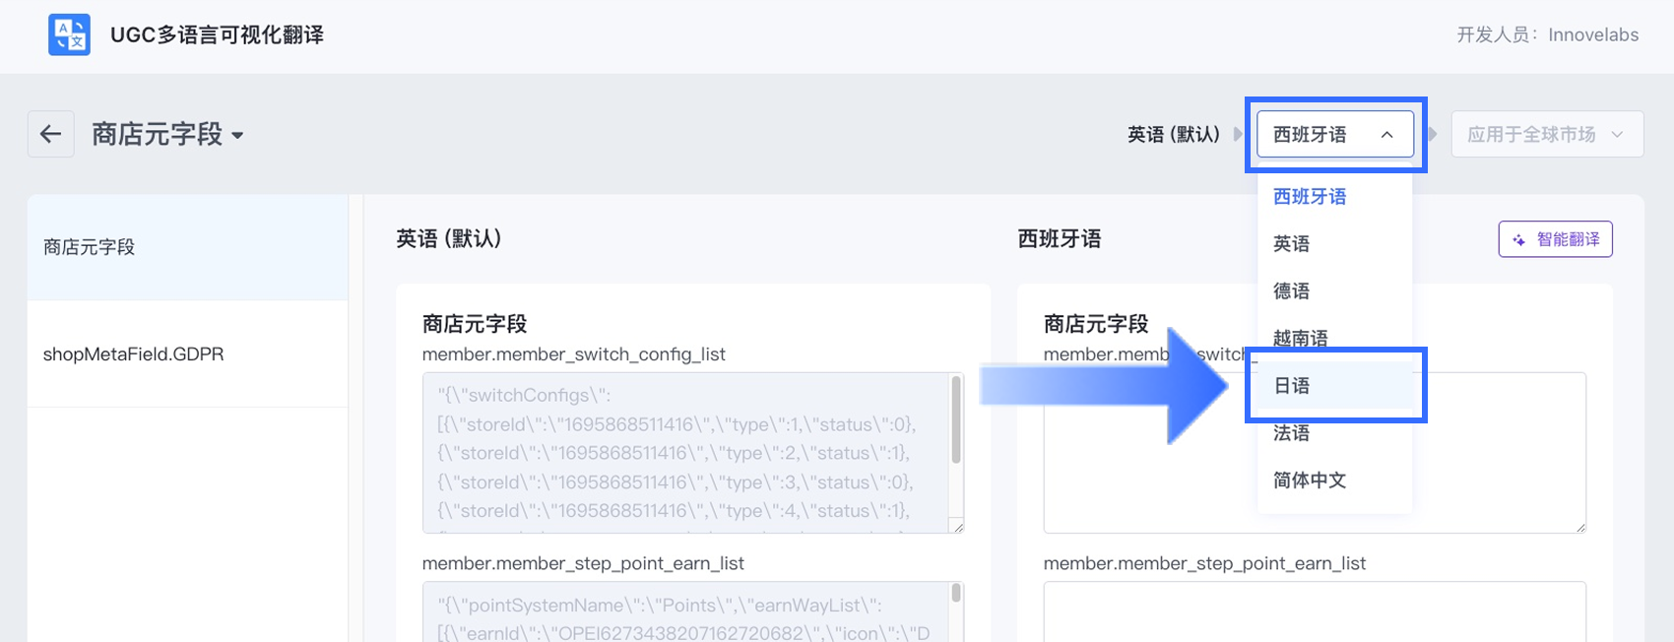Click the Spanish member_step_point_earn_list translation box
The image size is (1674, 642).
point(1315,611)
